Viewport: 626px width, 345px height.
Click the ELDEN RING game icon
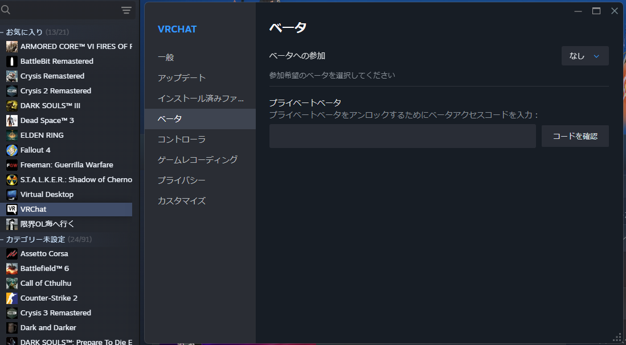[12, 135]
